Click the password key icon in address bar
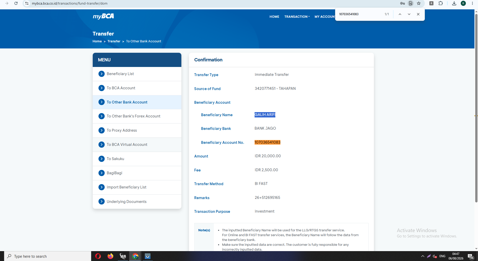 pos(402,3)
